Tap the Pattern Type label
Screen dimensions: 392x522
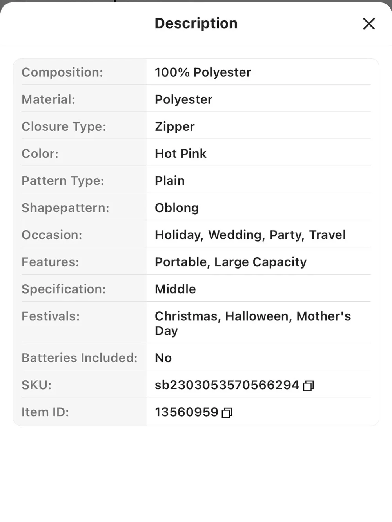coord(63,181)
